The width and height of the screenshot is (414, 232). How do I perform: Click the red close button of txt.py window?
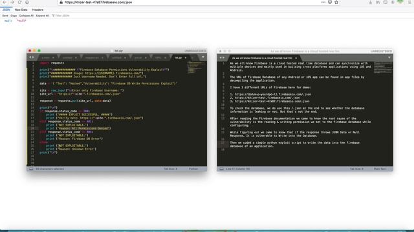[x=30, y=51]
